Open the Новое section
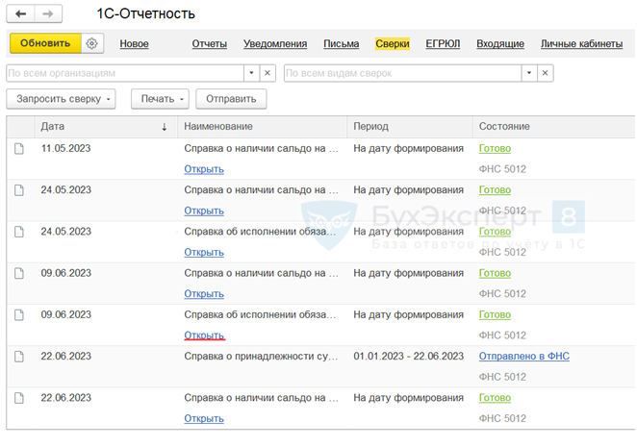Image resolution: width=637 pixels, height=447 pixels. [134, 44]
